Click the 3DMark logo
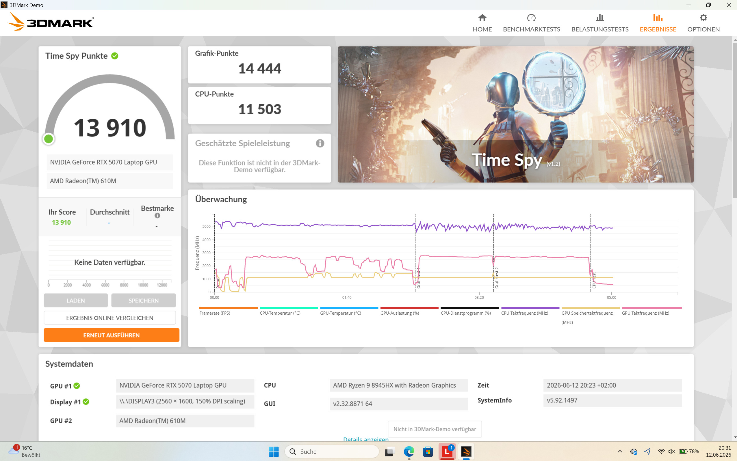This screenshot has width=737, height=461. click(x=51, y=22)
